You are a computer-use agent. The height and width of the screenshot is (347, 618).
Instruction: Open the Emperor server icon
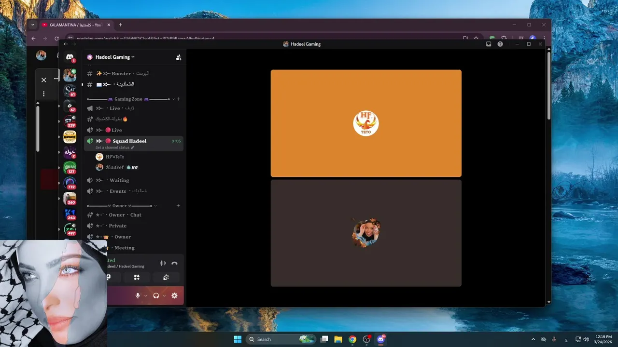click(x=70, y=137)
